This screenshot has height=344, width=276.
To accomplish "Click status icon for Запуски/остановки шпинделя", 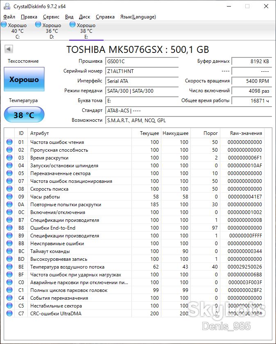I will [9, 165].
